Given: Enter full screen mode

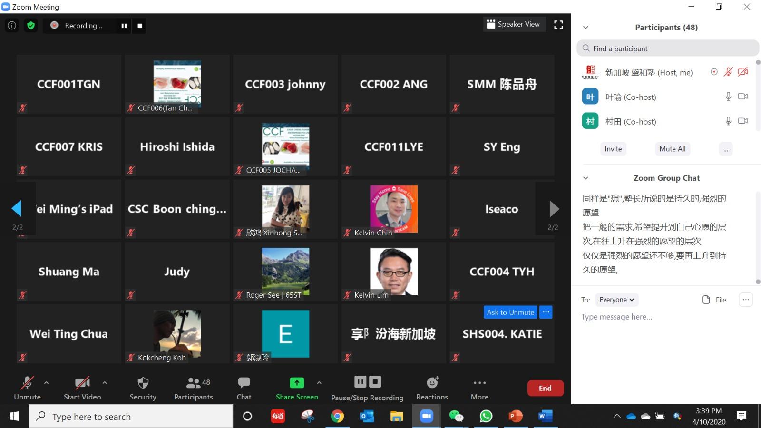Looking at the screenshot, I should pyautogui.click(x=558, y=25).
